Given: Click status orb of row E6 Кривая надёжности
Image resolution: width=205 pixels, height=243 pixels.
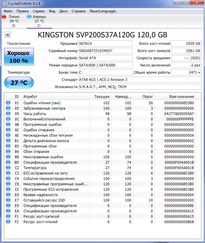Looking at the screenshot, I should point(8,195).
